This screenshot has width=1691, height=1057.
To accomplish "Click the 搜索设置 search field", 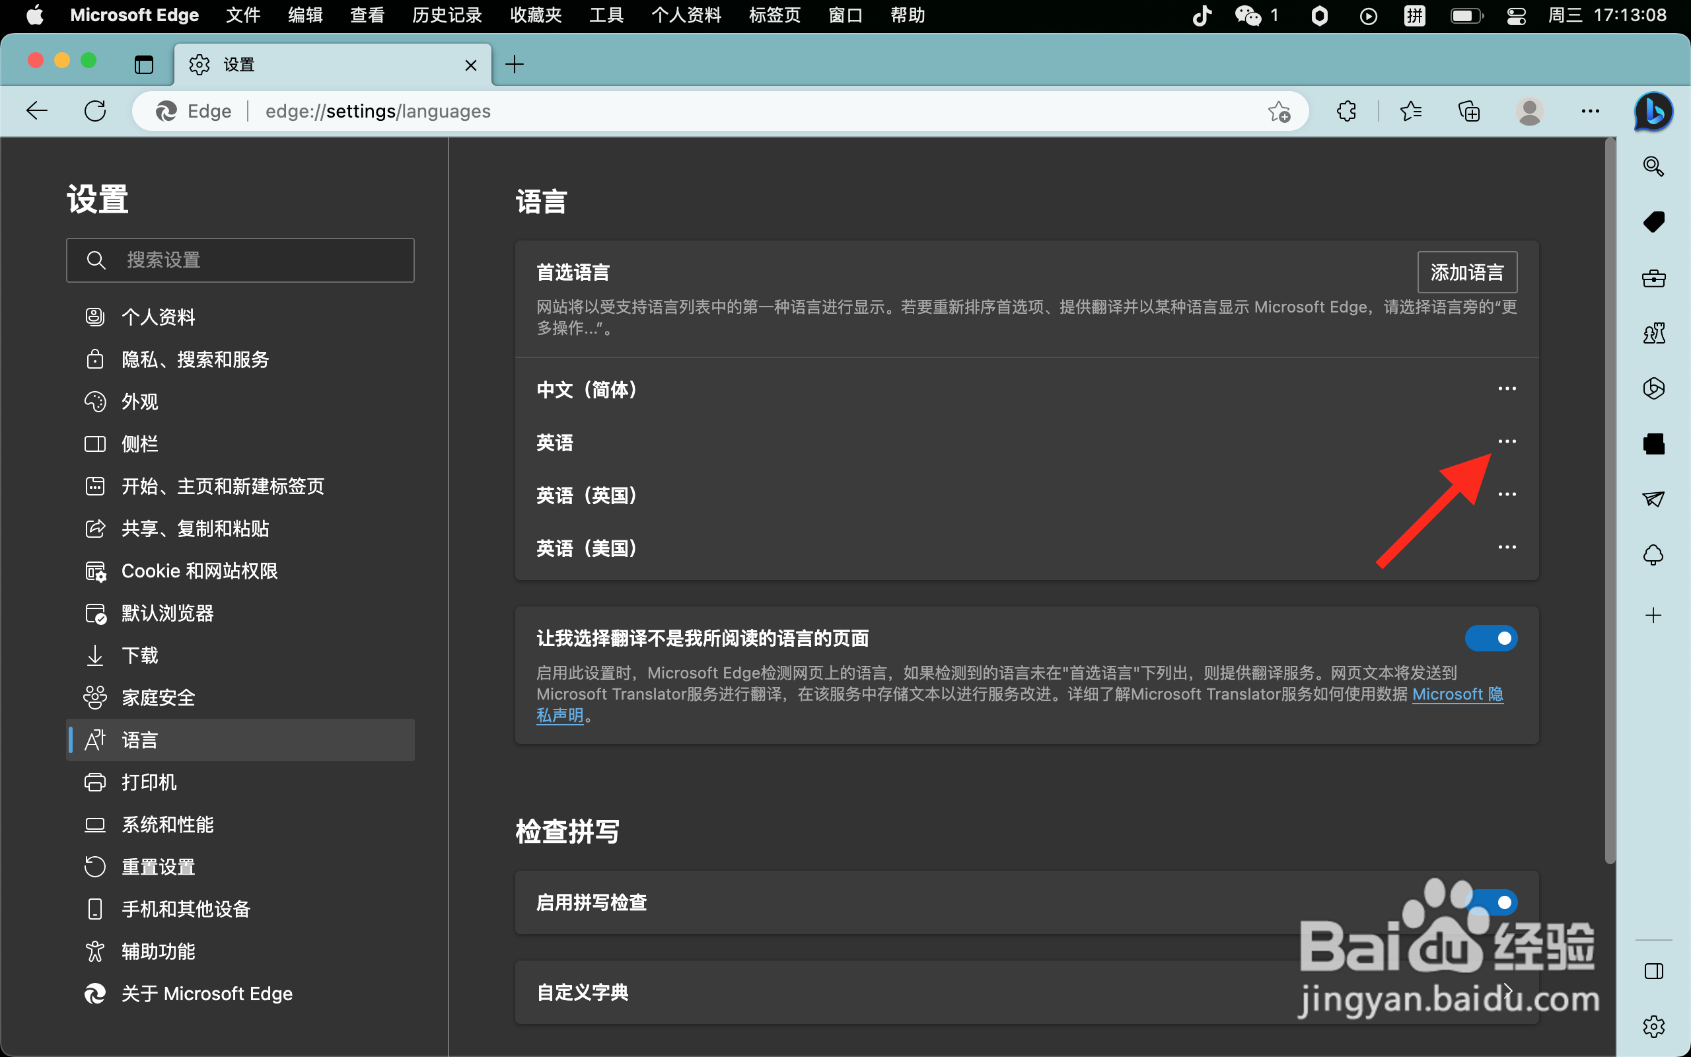I will 240,260.
